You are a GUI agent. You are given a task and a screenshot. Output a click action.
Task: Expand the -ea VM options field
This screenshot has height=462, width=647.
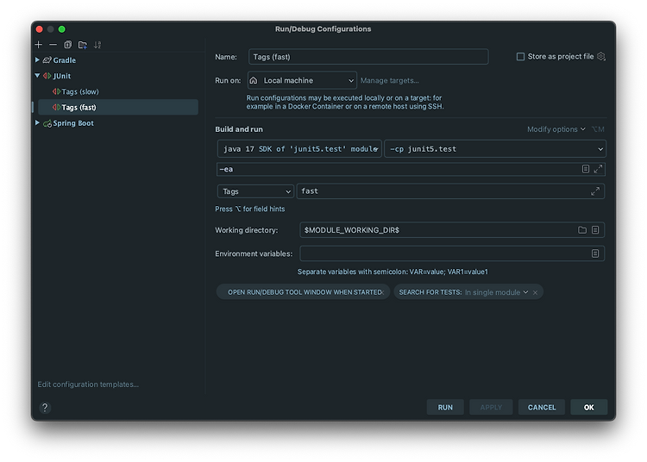[598, 169]
